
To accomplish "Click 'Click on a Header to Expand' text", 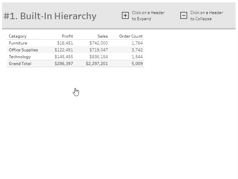I will point(148,16).
